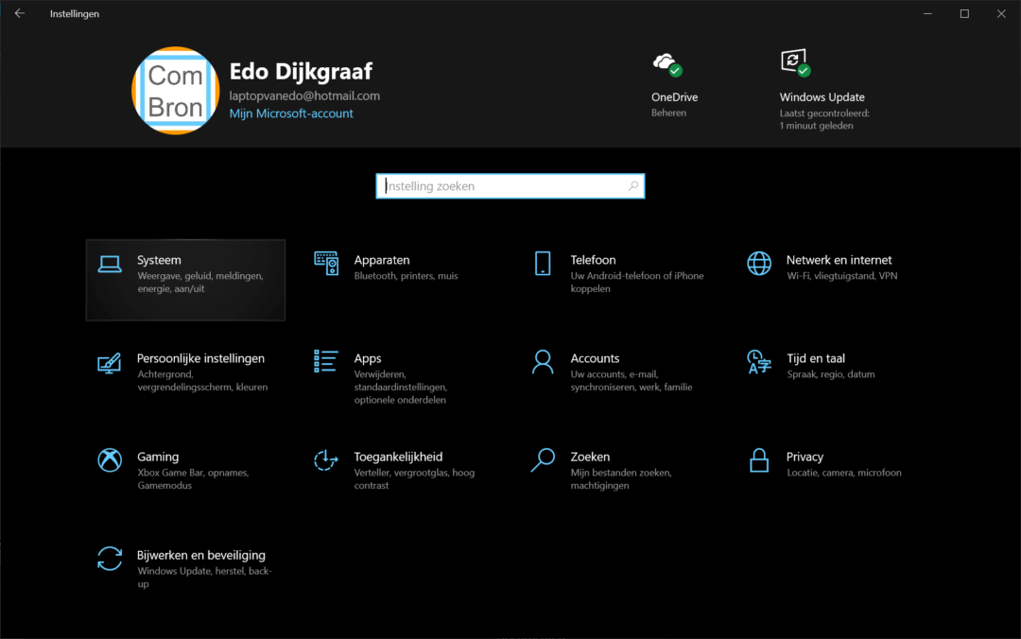Viewport: 1021px width, 639px height.
Task: Click the Tijd en taal icon
Action: point(759,362)
